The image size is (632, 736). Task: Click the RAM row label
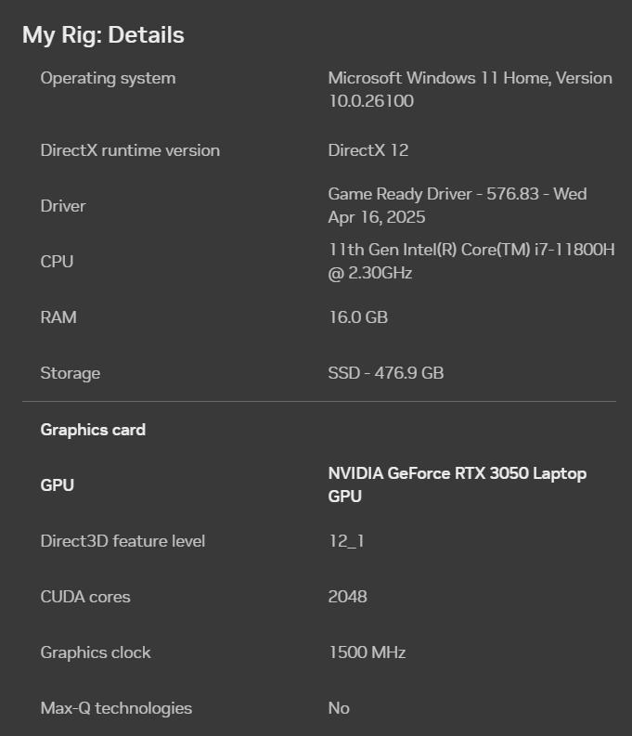click(58, 317)
